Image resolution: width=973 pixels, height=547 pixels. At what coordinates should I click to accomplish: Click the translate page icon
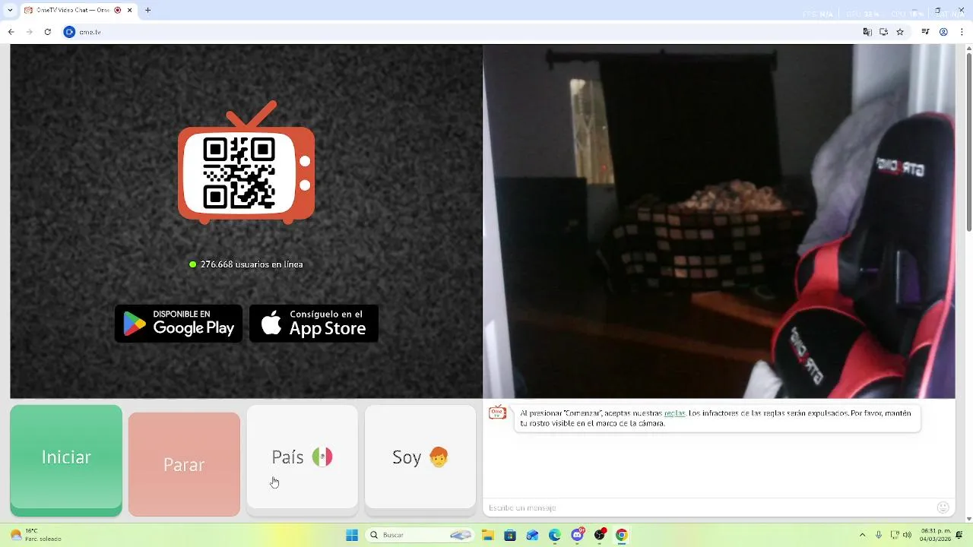[867, 32]
